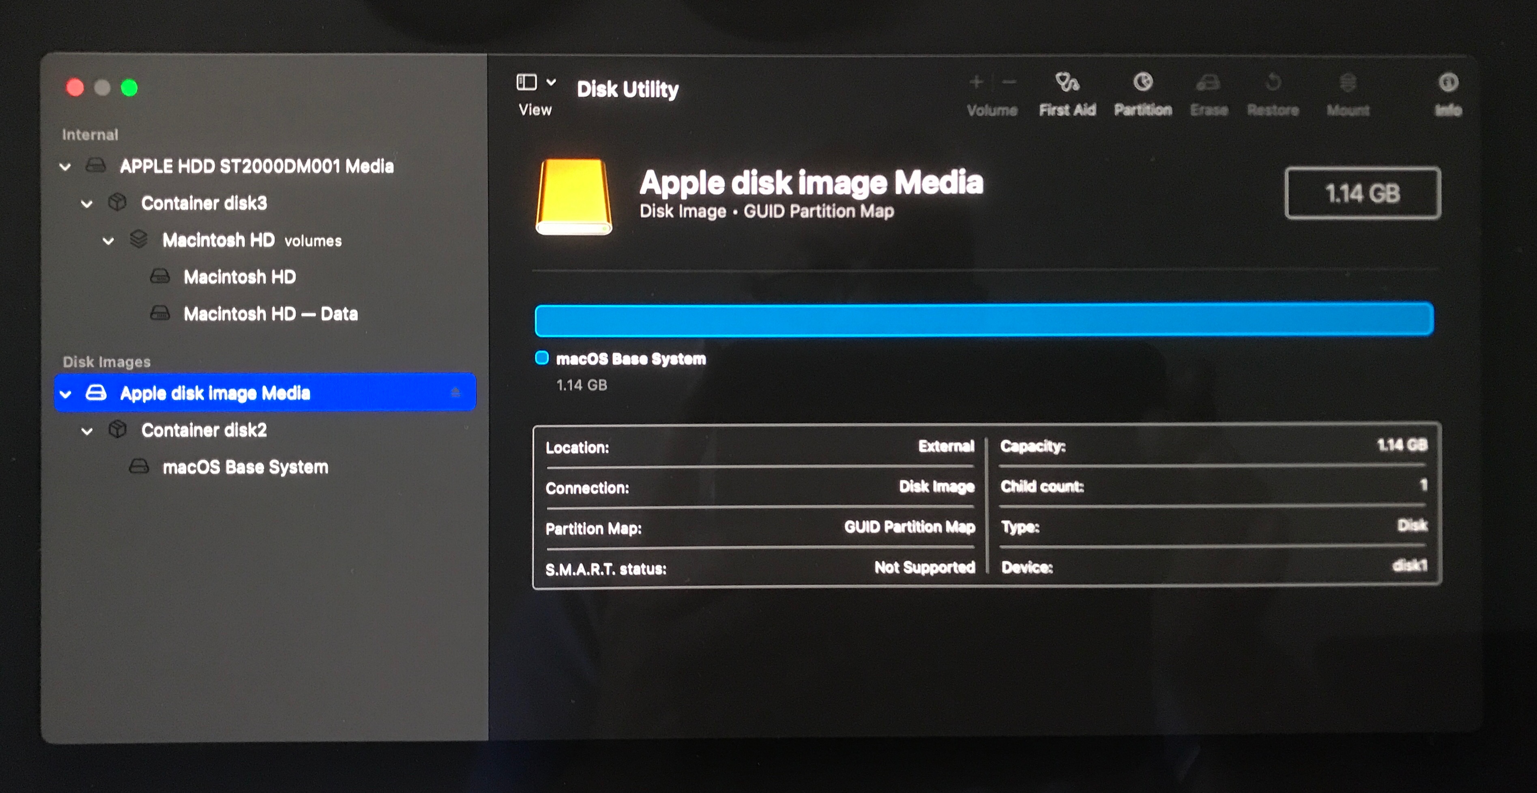Collapse APPLE HDD ST2000DM001 Media tree
This screenshot has width=1537, height=793.
(66, 167)
